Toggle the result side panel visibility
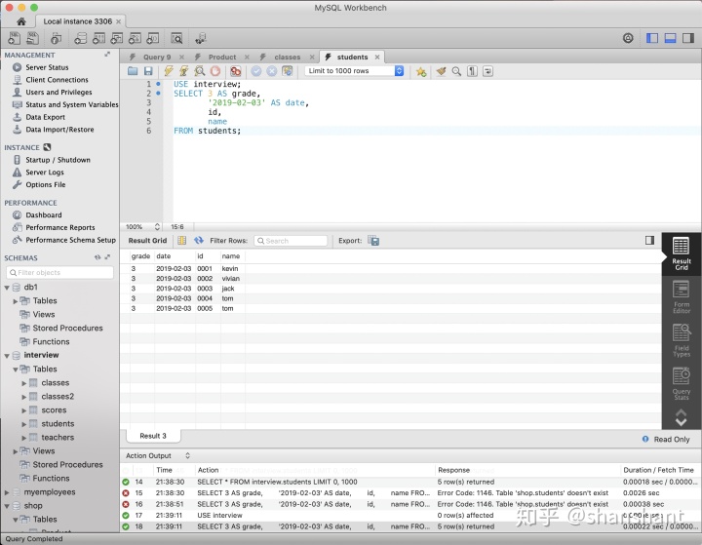702x545 pixels. (x=649, y=241)
